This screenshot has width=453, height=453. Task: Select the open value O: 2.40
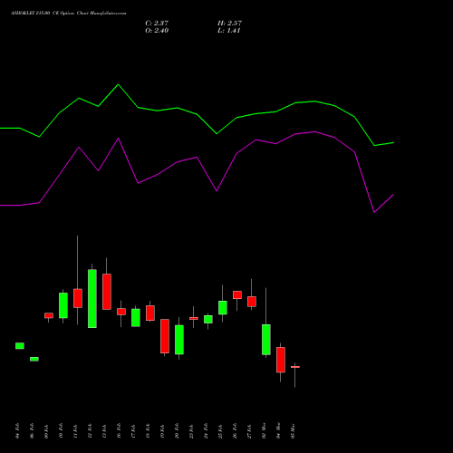click(157, 31)
